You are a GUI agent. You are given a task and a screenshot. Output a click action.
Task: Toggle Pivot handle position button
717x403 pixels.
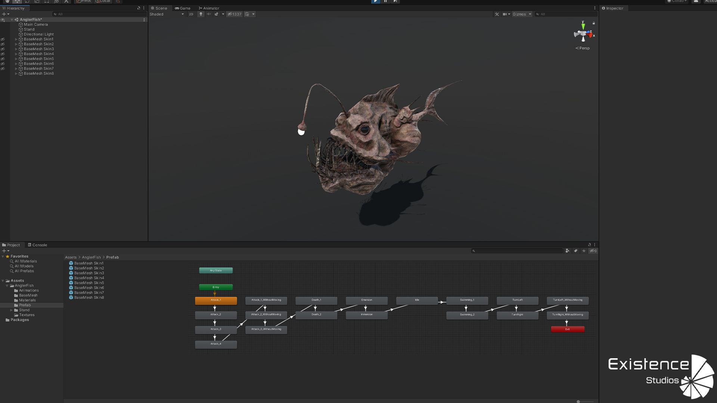(x=84, y=1)
